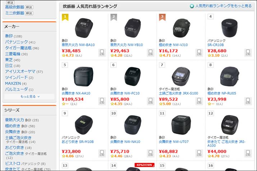Open 解説 next to ミニ炊飯器

[x=29, y=13]
